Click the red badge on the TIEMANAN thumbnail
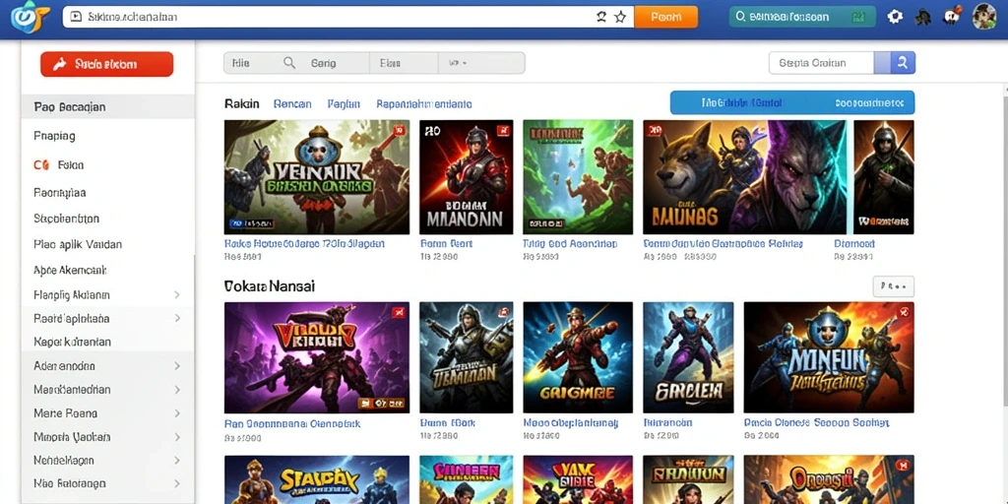The image size is (1008, 504). click(x=503, y=313)
